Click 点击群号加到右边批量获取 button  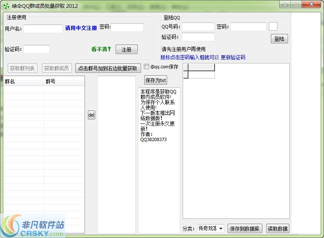108,68
